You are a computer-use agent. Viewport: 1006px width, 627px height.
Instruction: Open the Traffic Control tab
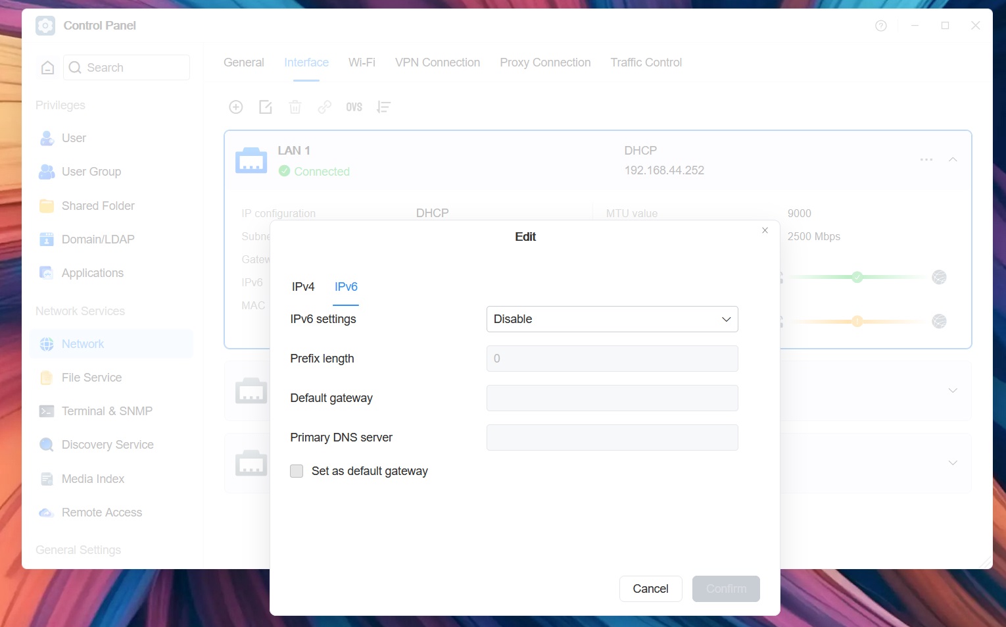[646, 63]
